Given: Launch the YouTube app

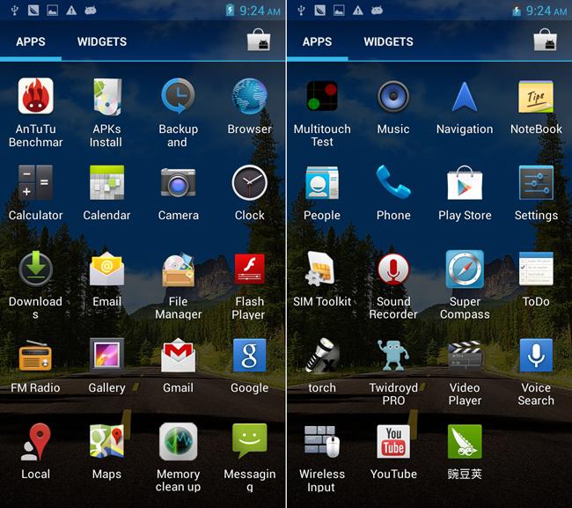Looking at the screenshot, I should (393, 442).
